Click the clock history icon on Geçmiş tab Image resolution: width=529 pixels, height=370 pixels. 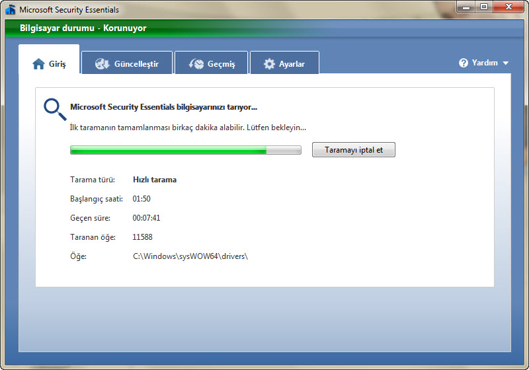point(196,63)
